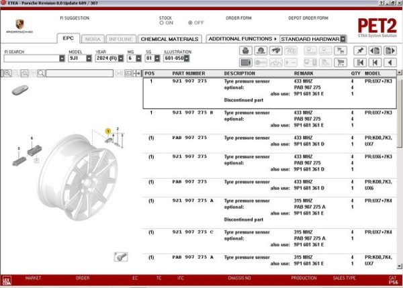Select first row part number 9J1 907 275
The width and height of the screenshot is (403, 288).
pyautogui.click(x=189, y=81)
